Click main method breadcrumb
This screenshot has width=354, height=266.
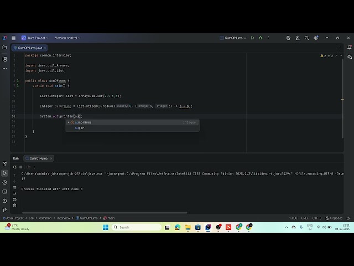point(109,218)
